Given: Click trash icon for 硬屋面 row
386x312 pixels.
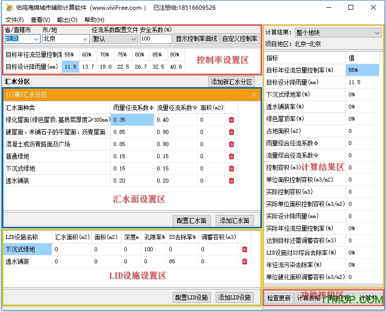Looking at the screenshot, I should click(231, 132).
